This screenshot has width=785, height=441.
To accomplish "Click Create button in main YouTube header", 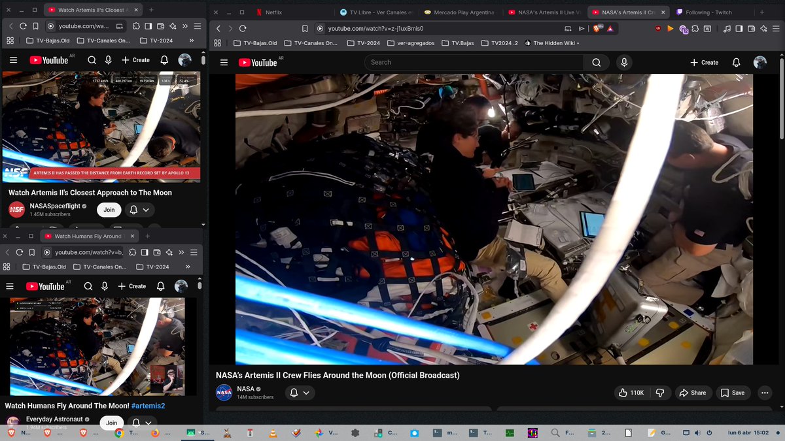I will (705, 63).
